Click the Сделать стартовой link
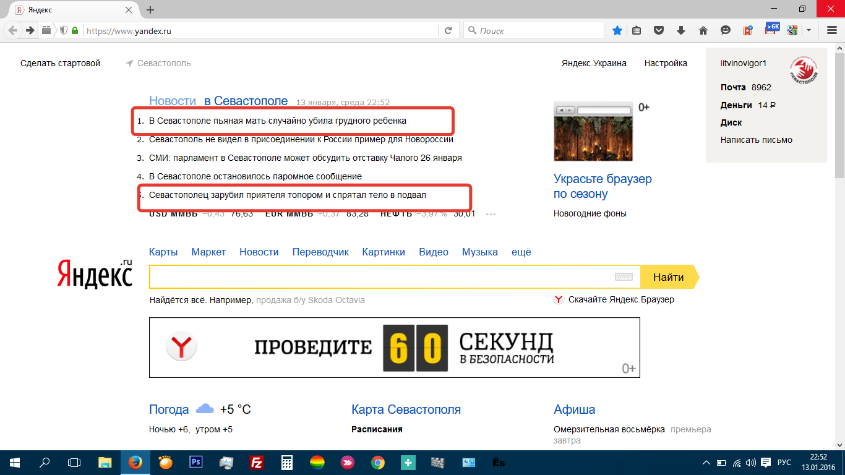This screenshot has width=845, height=475. click(60, 63)
